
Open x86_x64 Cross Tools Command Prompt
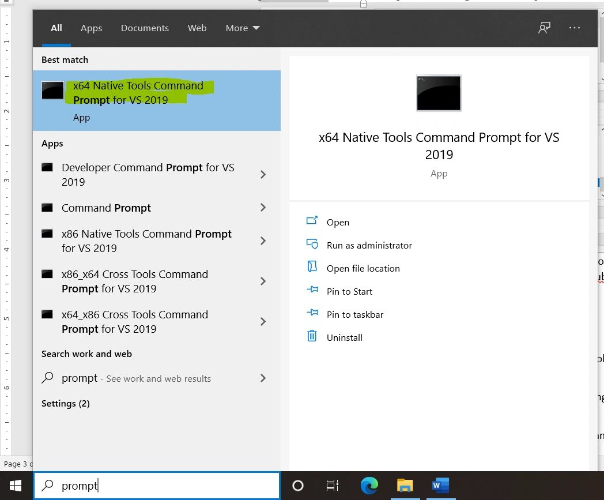[x=134, y=281]
